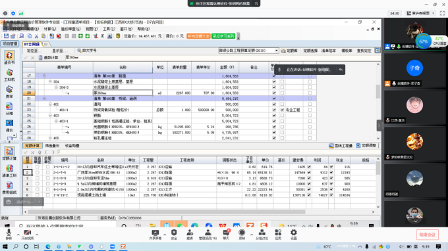
Task: Toggle first checked box in row 20
Action: 274,93
